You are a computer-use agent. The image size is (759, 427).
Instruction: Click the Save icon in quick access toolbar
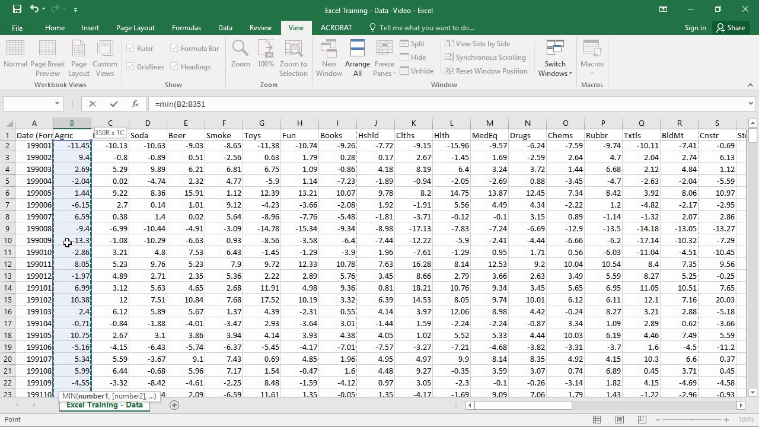tap(17, 9)
